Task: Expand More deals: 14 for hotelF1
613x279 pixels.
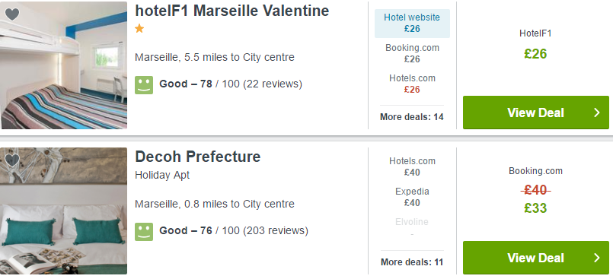Action: (412, 116)
